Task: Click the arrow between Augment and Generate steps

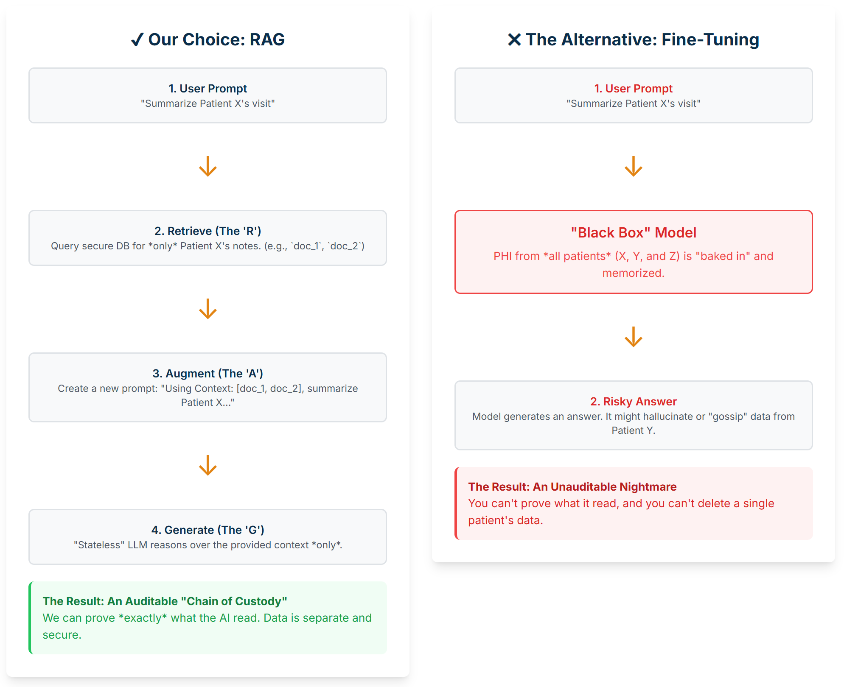Action: point(208,465)
